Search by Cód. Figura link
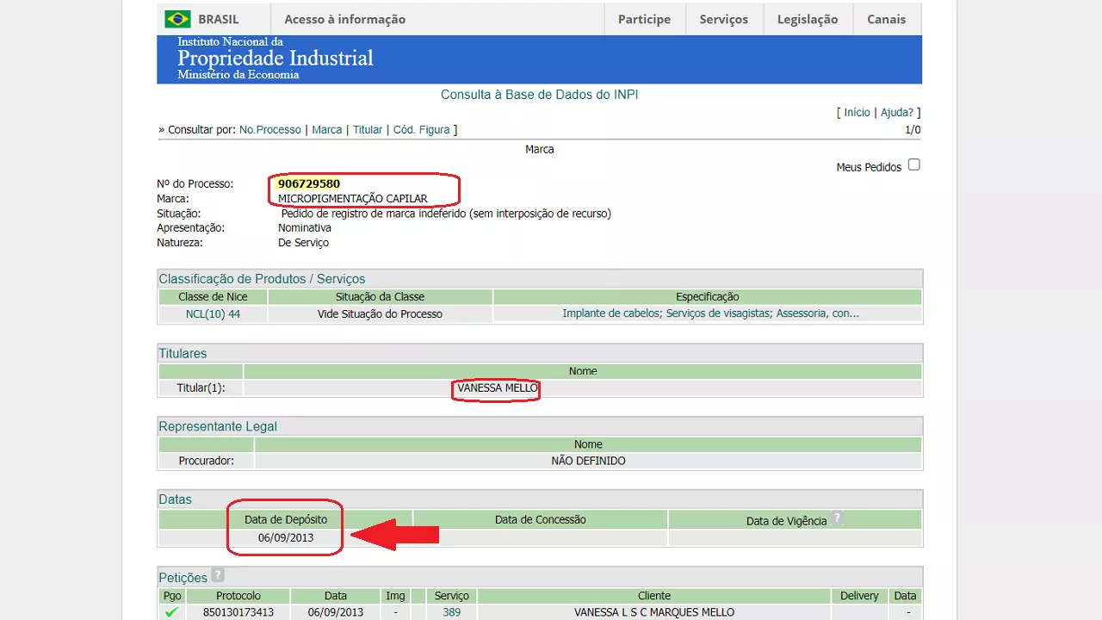Image resolution: width=1102 pixels, height=620 pixels. tap(422, 129)
